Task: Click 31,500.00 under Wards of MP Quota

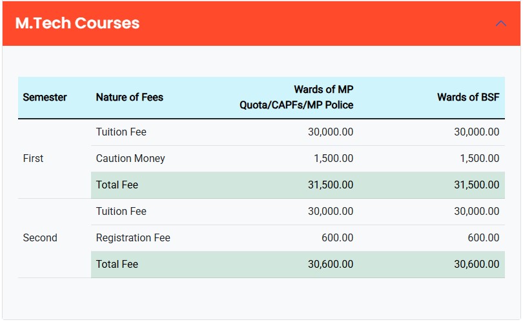Action: pyautogui.click(x=331, y=185)
